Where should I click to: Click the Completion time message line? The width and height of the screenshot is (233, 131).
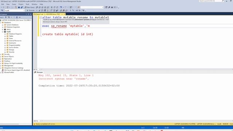coord(79,86)
